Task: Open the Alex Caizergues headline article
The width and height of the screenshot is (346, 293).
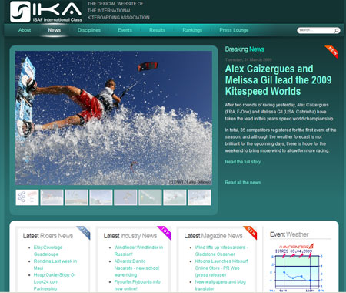Action: point(278,80)
